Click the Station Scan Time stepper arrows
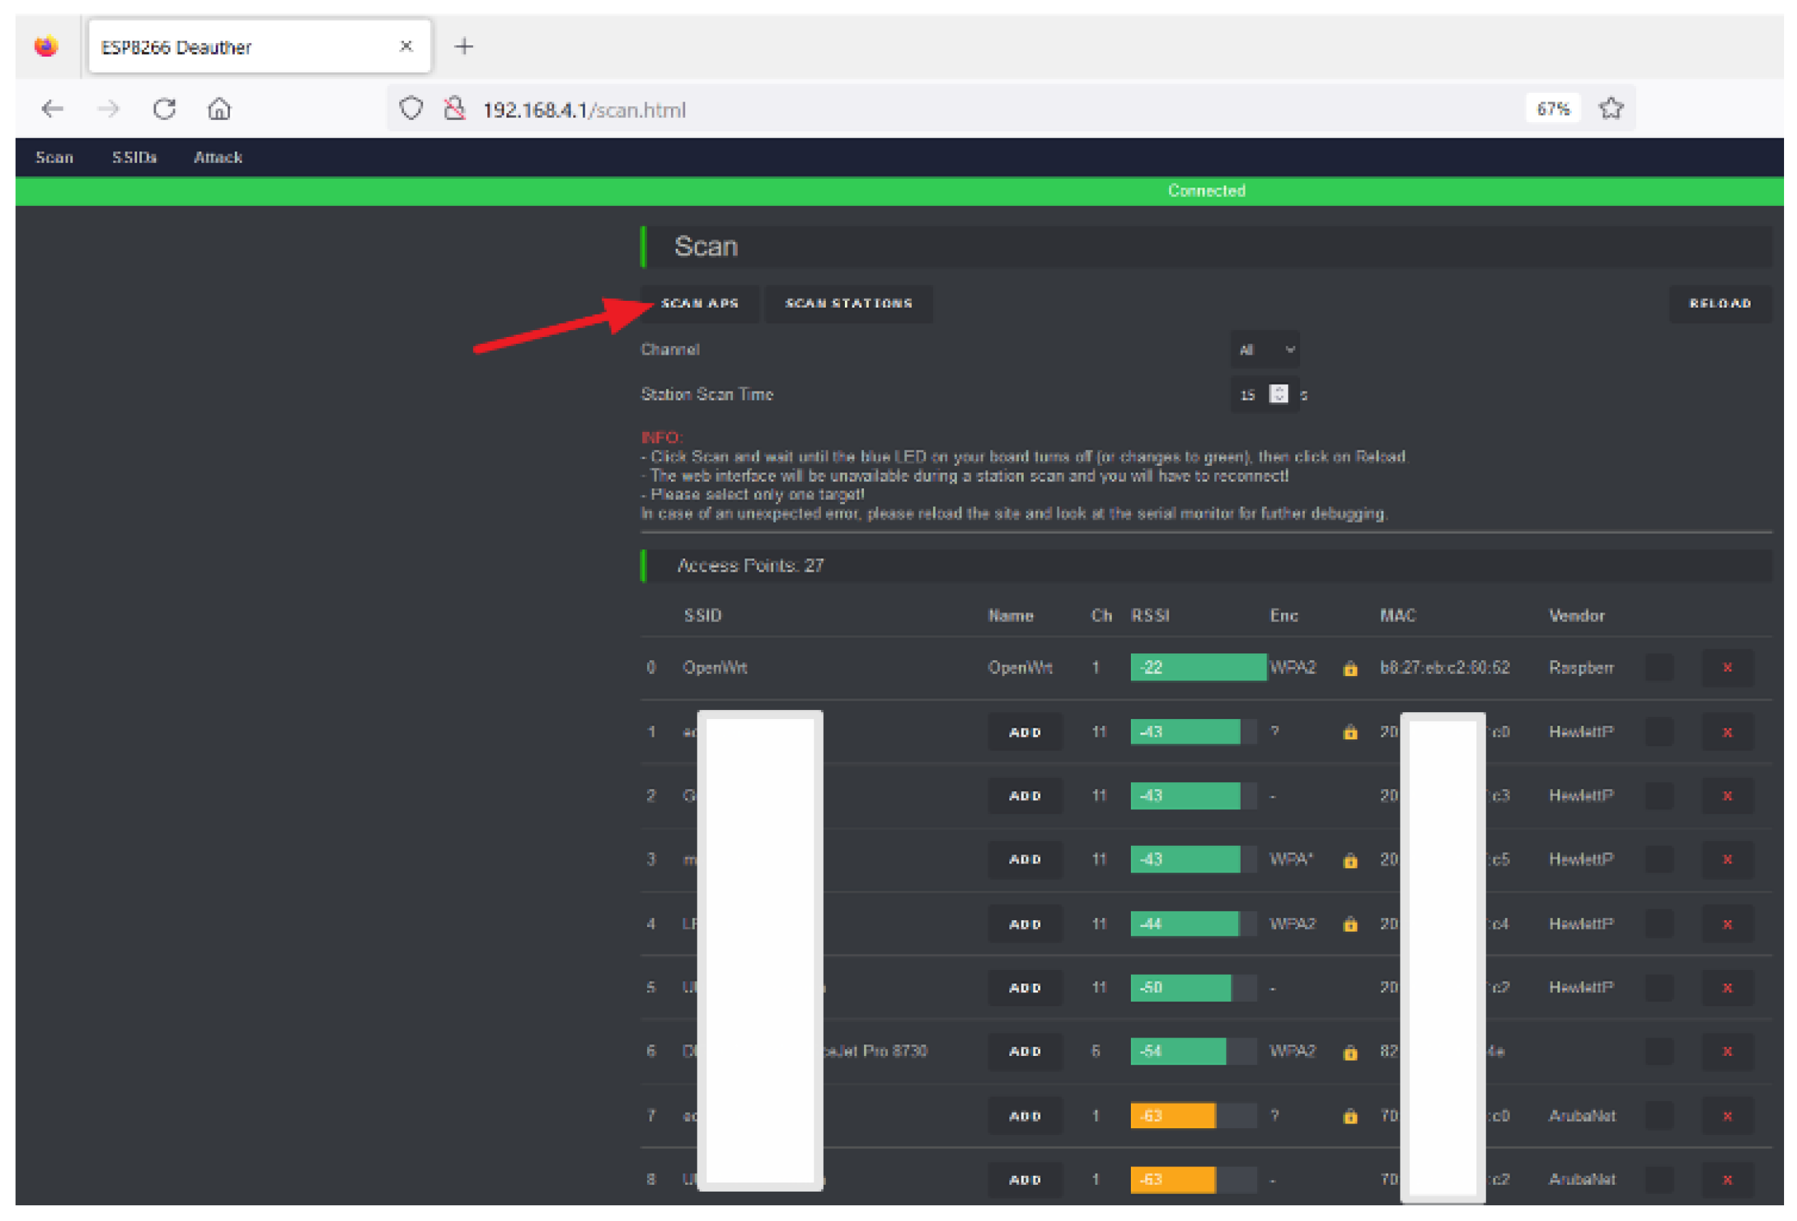The height and width of the screenshot is (1221, 1797). click(x=1278, y=394)
